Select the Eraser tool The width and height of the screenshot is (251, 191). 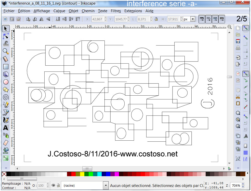[x=6, y=143]
